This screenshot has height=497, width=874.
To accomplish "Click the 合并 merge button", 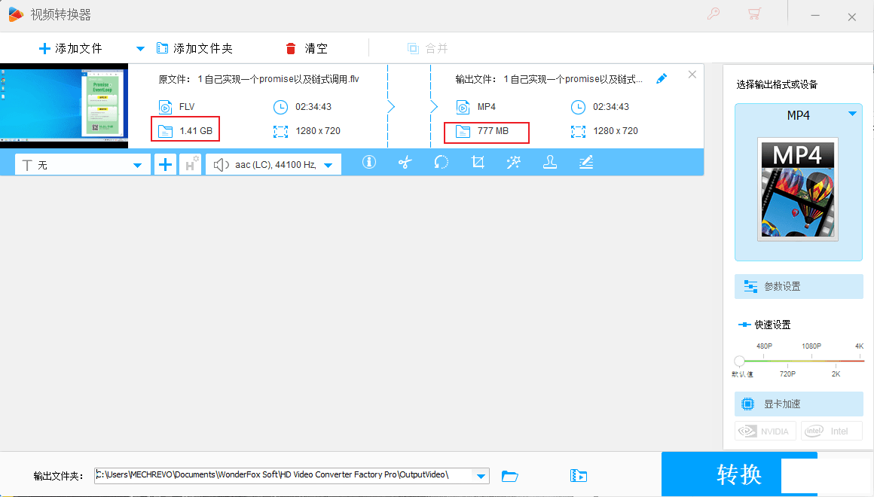I will tap(427, 48).
